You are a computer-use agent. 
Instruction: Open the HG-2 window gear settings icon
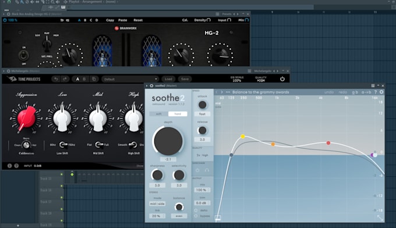click(x=9, y=14)
